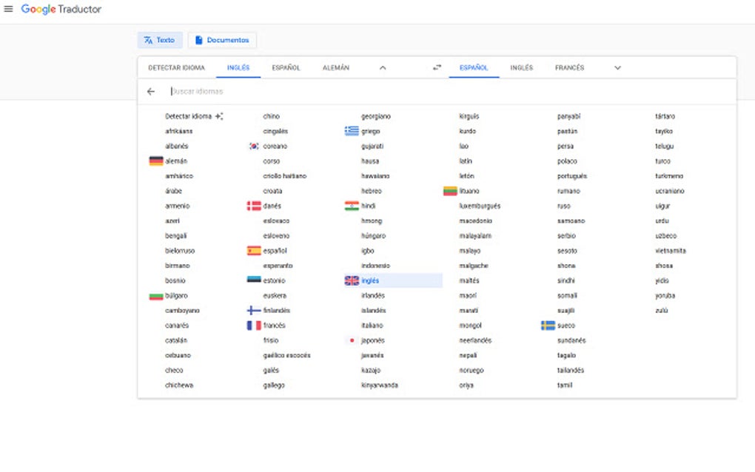The image size is (755, 472).
Task: Switch to Documentos mode
Action: coord(222,40)
